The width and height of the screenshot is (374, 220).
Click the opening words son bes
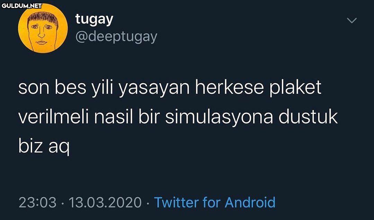pyautogui.click(x=53, y=87)
